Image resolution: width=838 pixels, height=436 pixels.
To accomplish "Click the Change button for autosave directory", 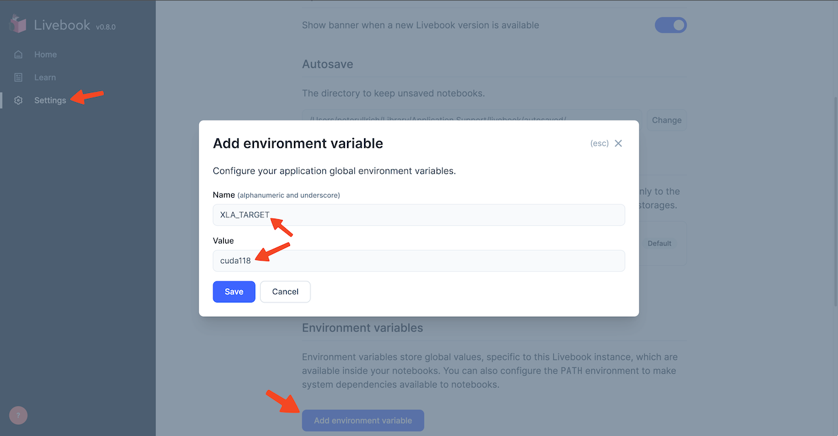I will (x=666, y=120).
